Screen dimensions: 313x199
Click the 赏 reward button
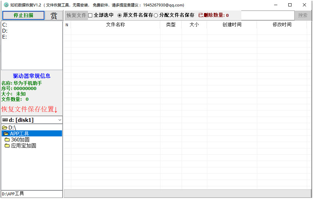54,15
